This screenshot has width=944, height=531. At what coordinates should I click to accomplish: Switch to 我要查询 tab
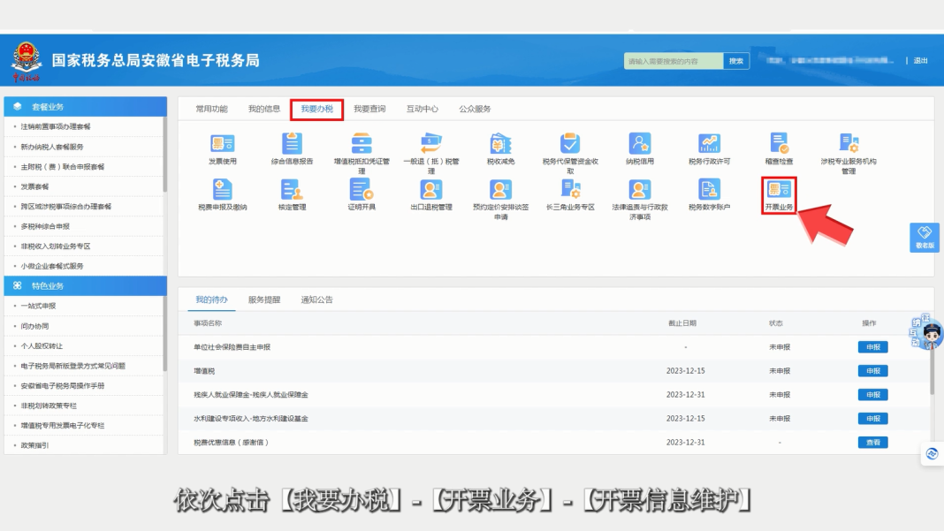pyautogui.click(x=369, y=109)
